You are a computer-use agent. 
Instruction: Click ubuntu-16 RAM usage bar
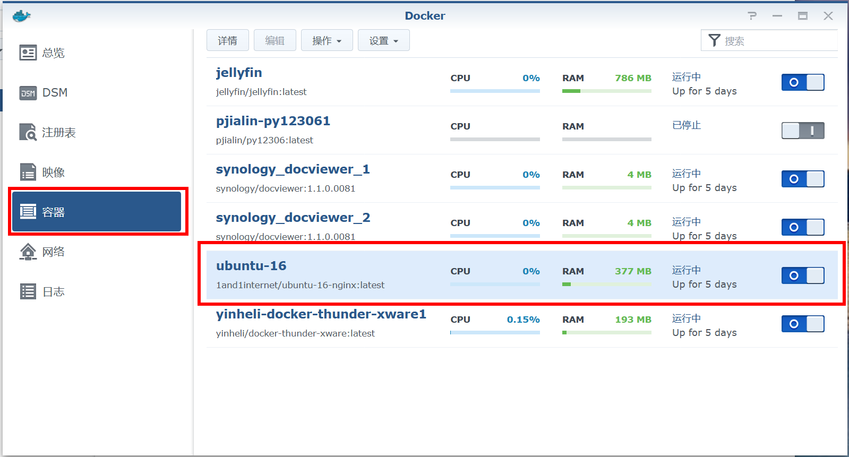point(607,284)
